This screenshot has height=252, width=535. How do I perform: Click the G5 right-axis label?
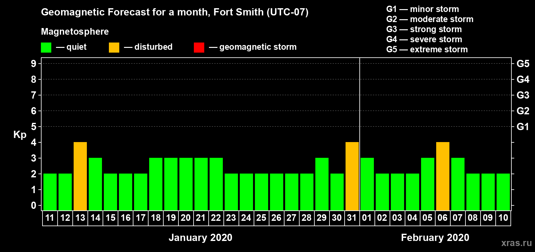pyautogui.click(x=523, y=64)
